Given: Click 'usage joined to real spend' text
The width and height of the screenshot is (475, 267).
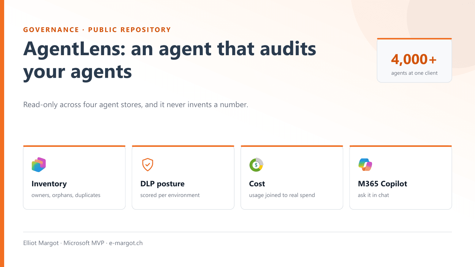Looking at the screenshot, I should pos(282,195).
